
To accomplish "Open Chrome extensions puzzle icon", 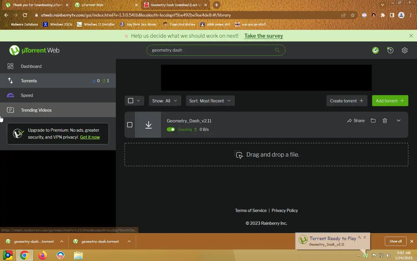I will 383,15.
